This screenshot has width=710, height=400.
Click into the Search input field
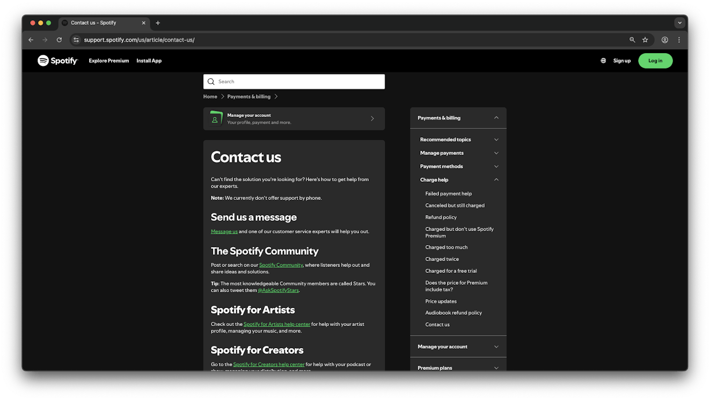click(x=294, y=82)
